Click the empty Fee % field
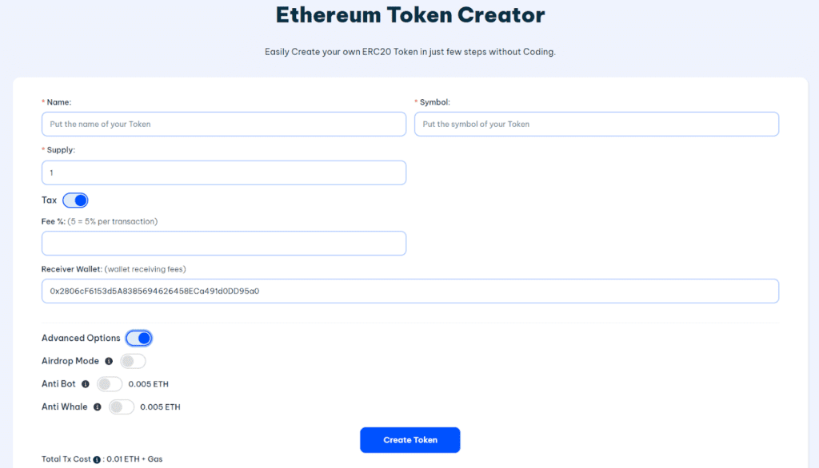The width and height of the screenshot is (819, 468). (x=224, y=242)
